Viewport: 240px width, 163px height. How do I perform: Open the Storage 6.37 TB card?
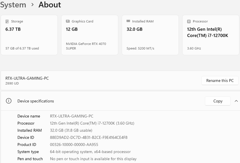point(29,35)
